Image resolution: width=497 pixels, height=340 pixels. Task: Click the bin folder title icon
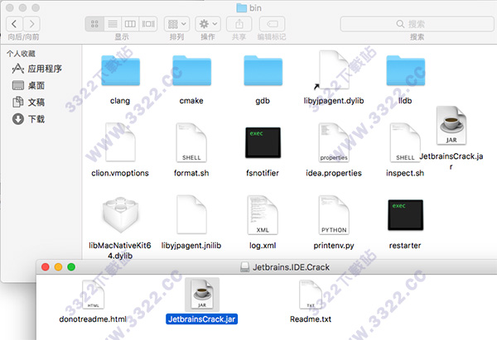tap(242, 8)
